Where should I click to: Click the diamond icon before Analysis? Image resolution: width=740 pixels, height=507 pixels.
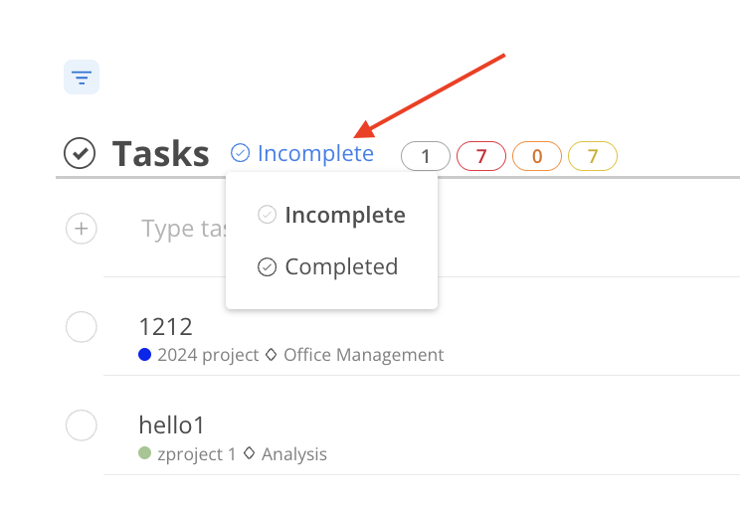[x=249, y=454]
